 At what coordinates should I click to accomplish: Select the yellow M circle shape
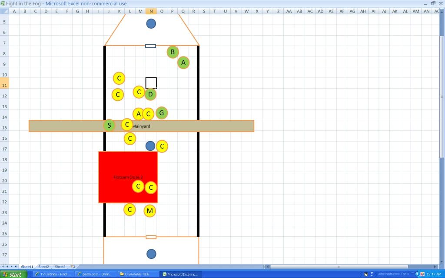pos(149,211)
